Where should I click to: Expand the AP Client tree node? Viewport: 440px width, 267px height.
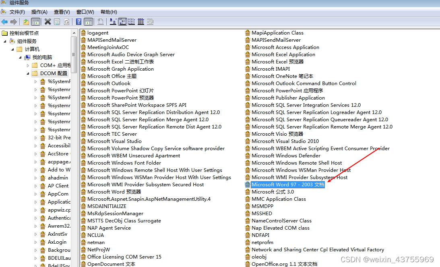(35, 186)
